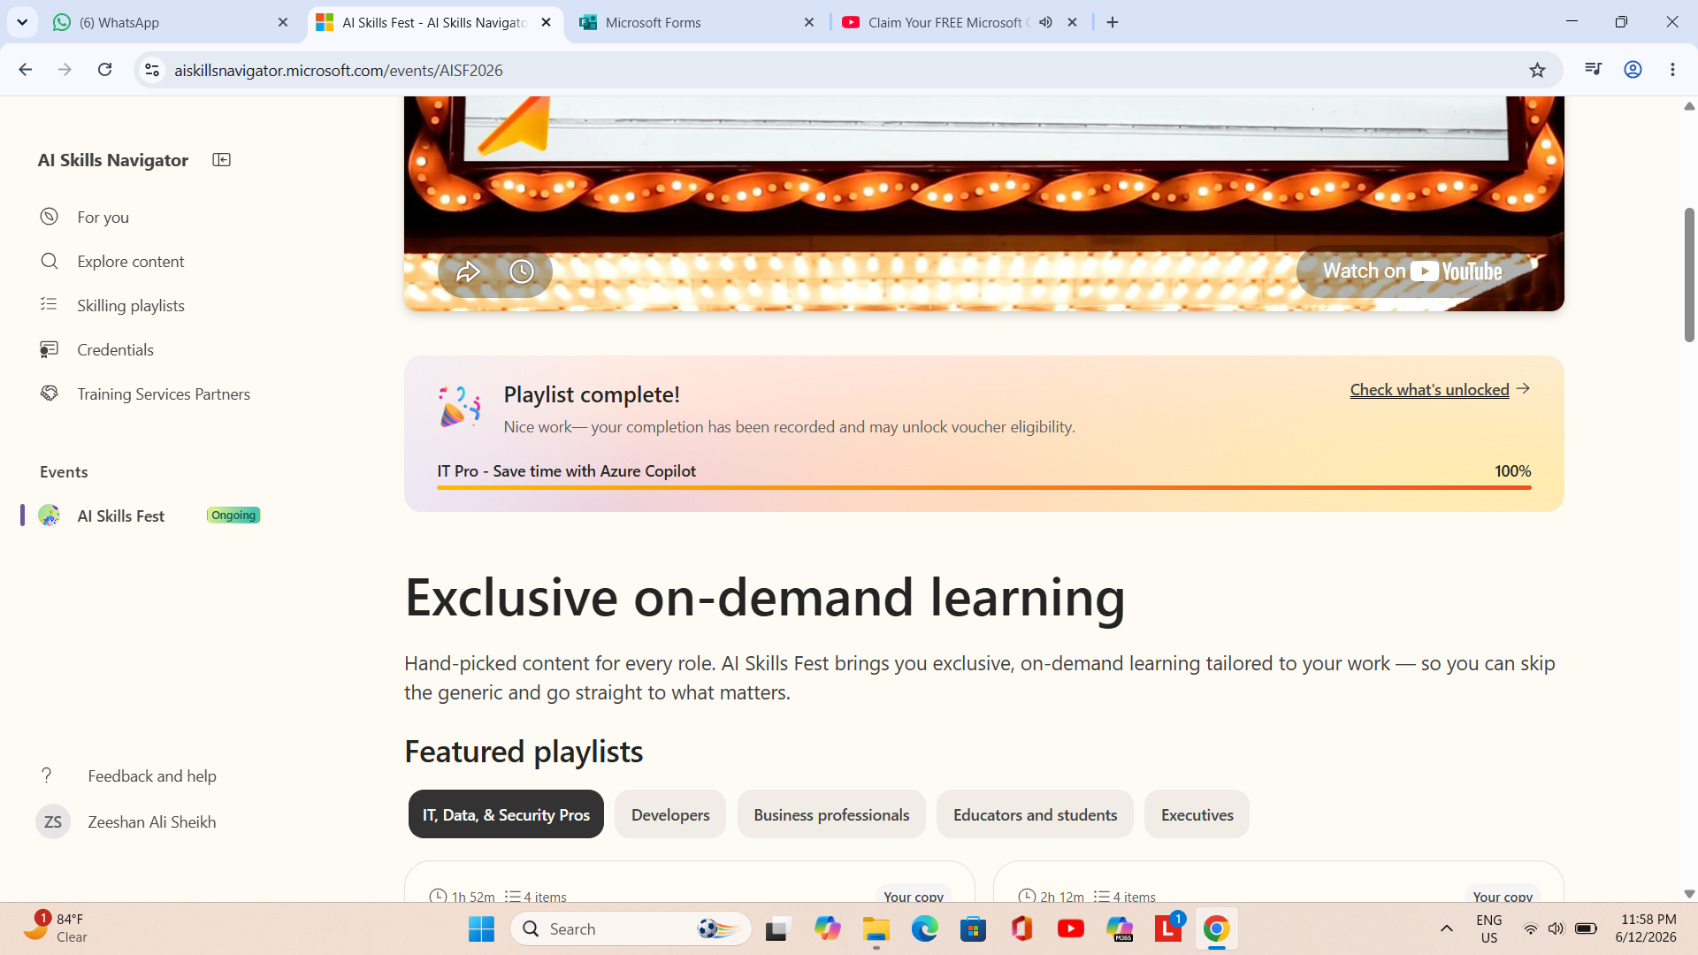This screenshot has height=955, width=1698.
Task: Click the Chrome taskbar icon
Action: tap(1217, 929)
